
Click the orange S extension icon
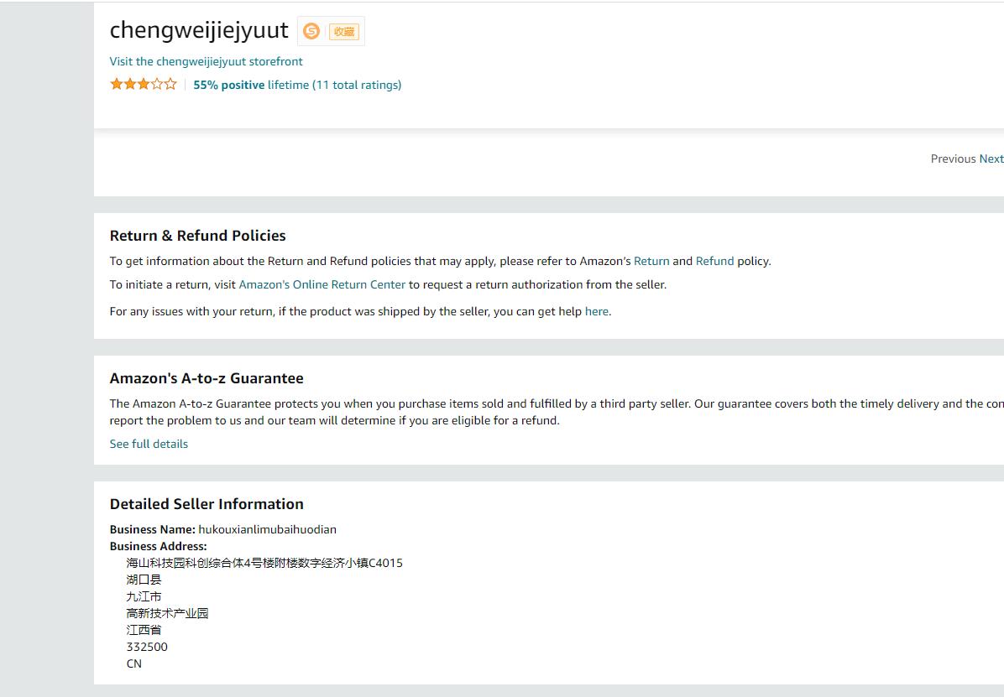pos(311,31)
